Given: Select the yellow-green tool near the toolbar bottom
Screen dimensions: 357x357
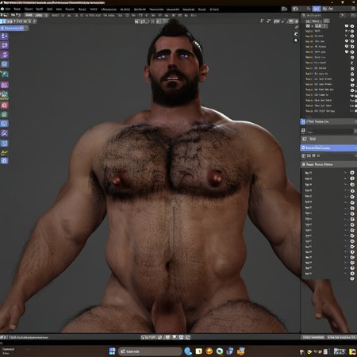Looking at the screenshot, I should coord(4,153).
